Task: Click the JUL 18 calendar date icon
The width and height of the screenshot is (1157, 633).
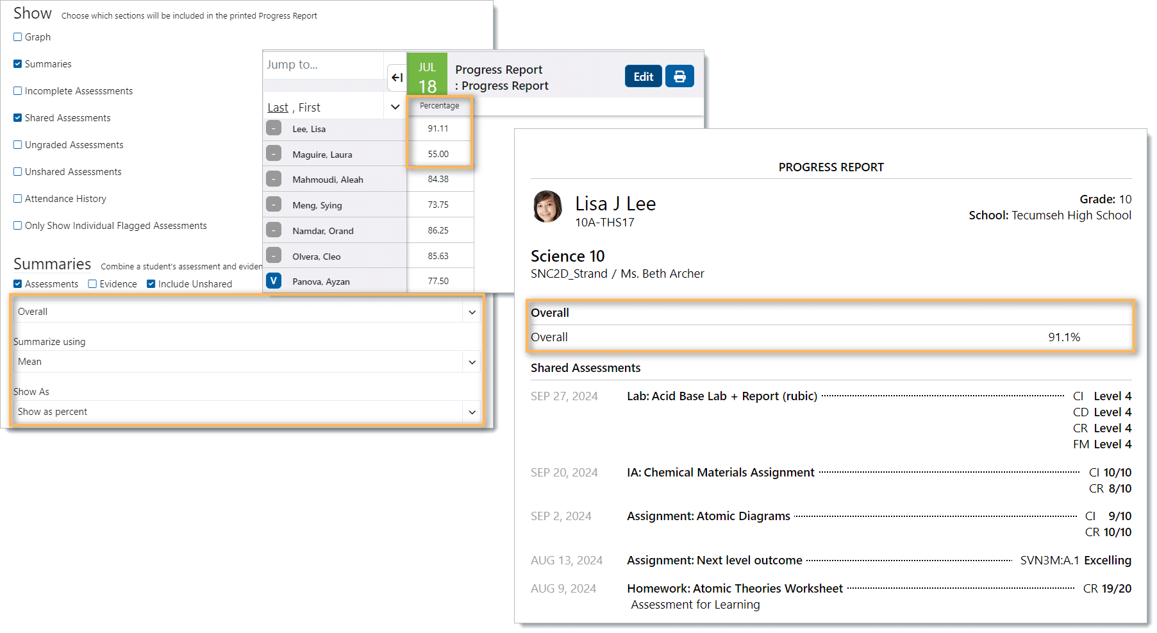Action: pos(427,76)
